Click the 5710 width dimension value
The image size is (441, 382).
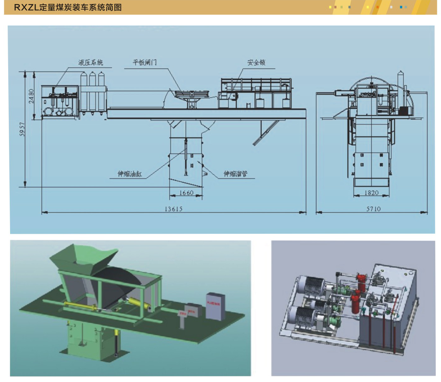[x=373, y=209]
